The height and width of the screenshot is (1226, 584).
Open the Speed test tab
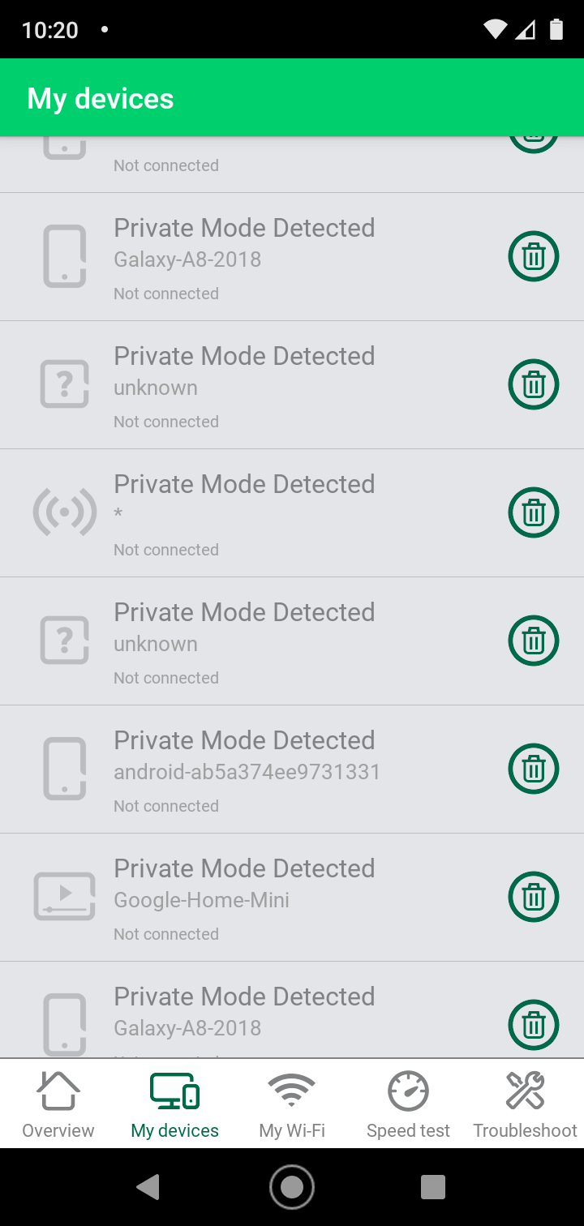(408, 1104)
